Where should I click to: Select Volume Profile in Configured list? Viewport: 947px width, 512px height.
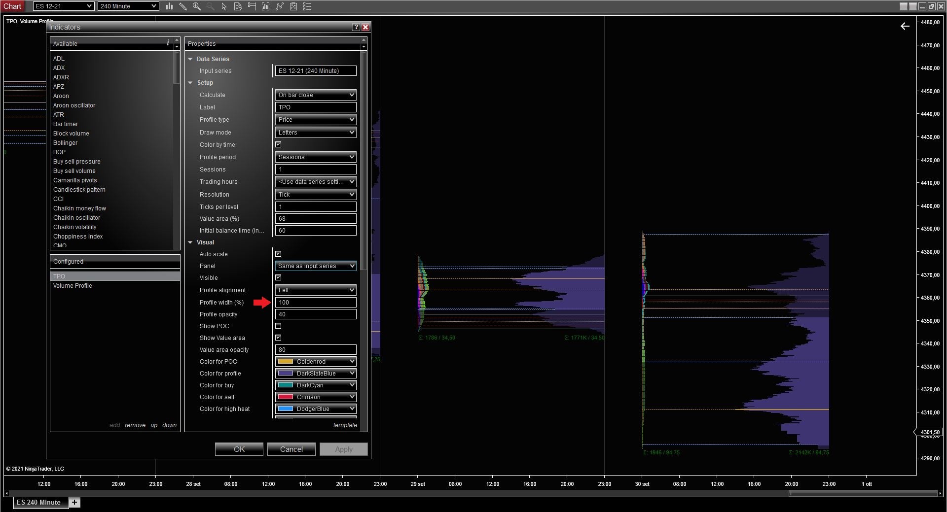pyautogui.click(x=73, y=286)
